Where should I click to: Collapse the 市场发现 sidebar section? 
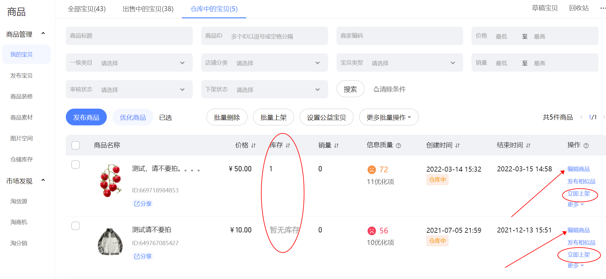[43, 180]
